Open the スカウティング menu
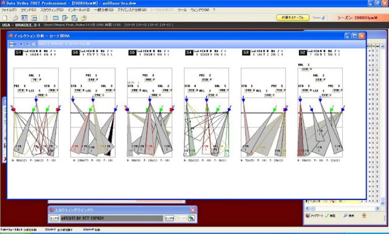This screenshot has width=389, height=234. click(51, 10)
